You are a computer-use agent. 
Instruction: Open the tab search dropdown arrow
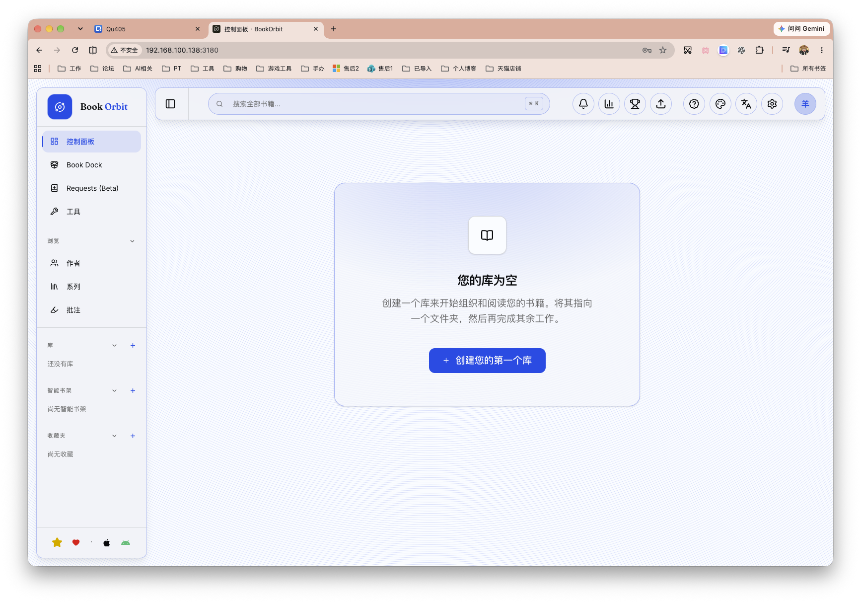[x=80, y=29]
